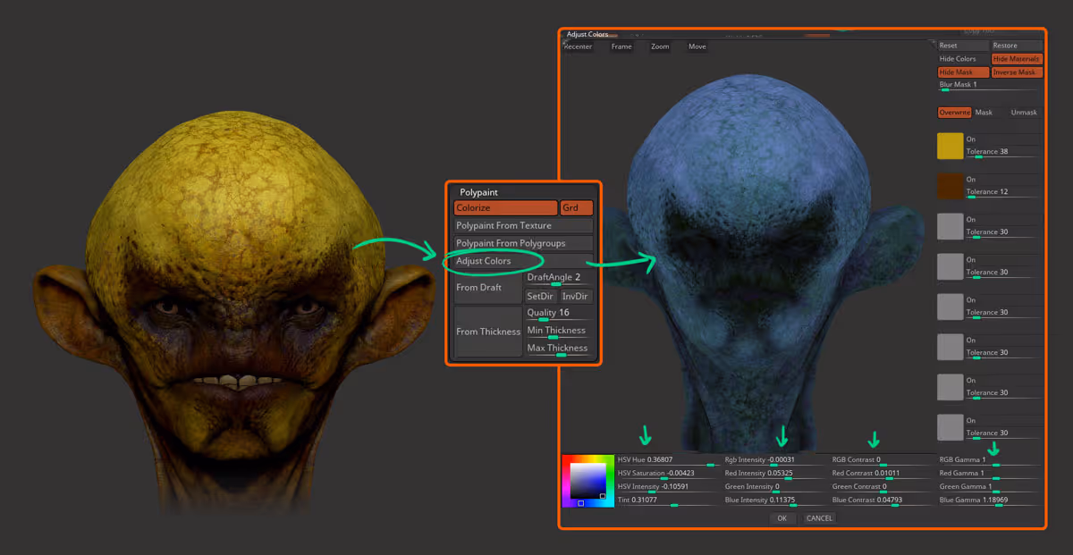The image size is (1073, 555).
Task: Collapse the Polypaint panel header
Action: [479, 192]
